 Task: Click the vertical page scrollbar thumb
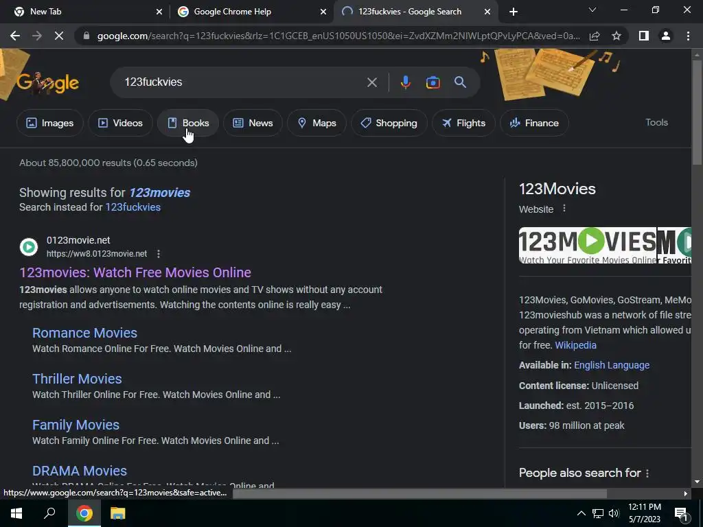point(697,112)
